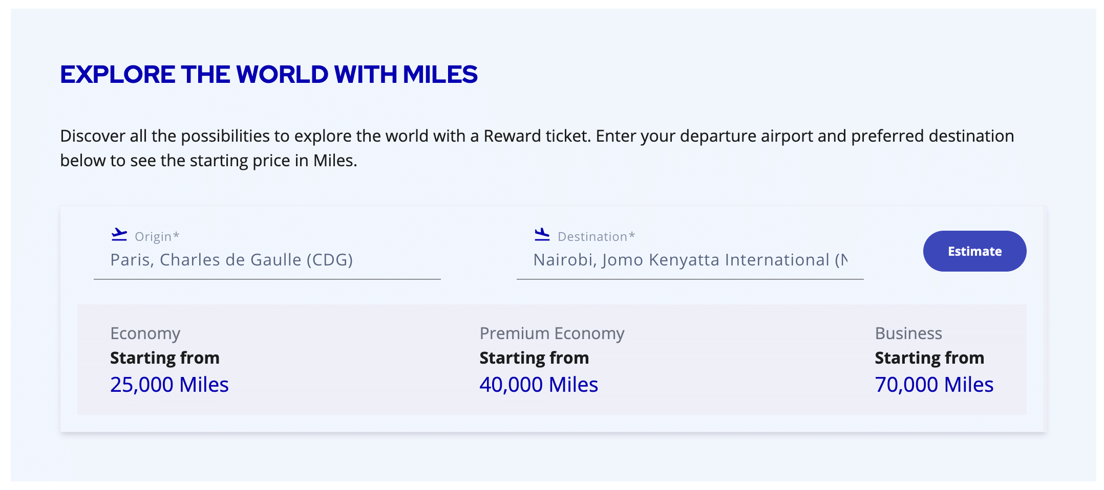The image size is (1104, 490).
Task: Click the Origin* field label
Action: [157, 237]
